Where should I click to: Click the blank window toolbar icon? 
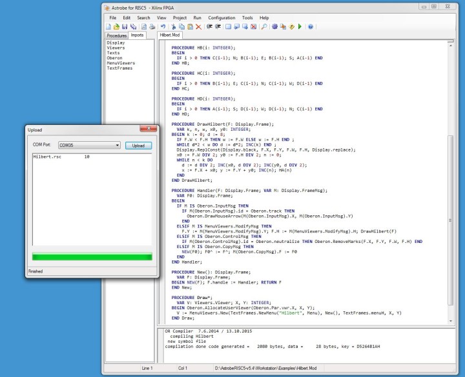click(228, 26)
